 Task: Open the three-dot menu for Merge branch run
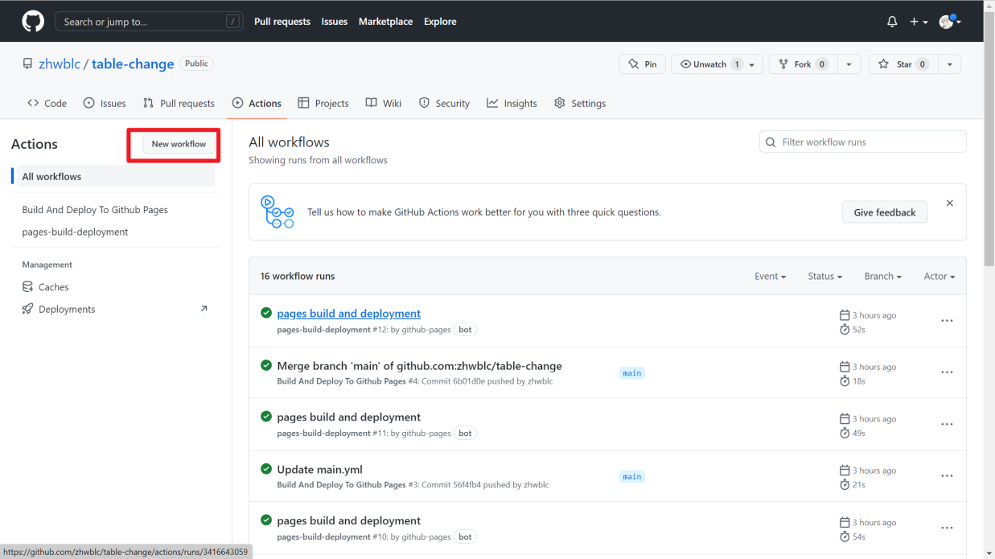947,372
